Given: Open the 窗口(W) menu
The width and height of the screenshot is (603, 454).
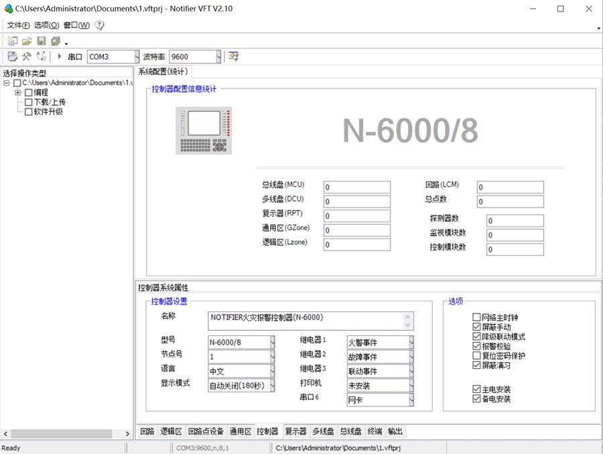Looking at the screenshot, I should [x=76, y=25].
